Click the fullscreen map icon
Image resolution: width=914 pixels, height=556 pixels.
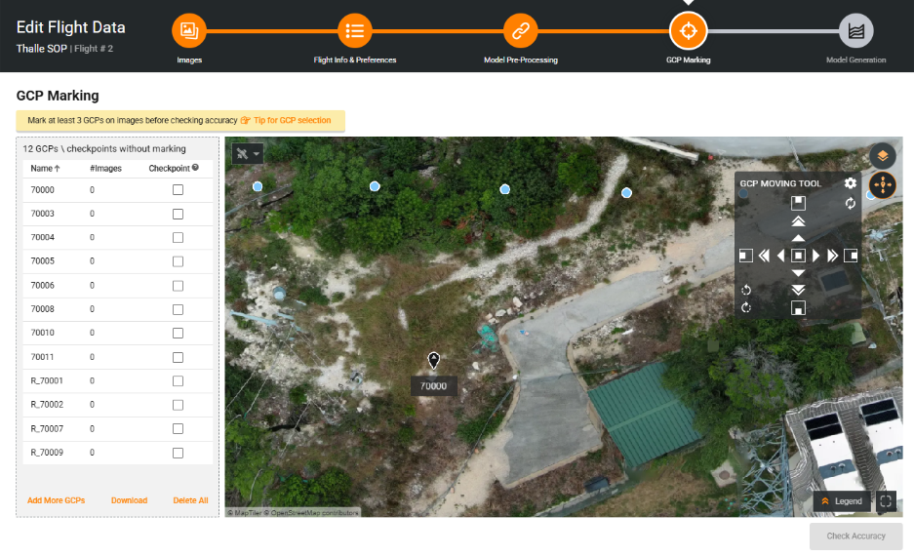[x=886, y=501]
